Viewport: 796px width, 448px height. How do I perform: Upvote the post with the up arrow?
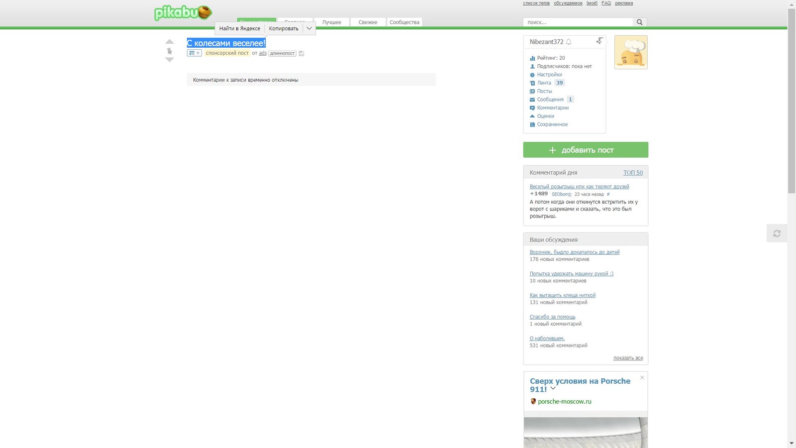pos(170,42)
